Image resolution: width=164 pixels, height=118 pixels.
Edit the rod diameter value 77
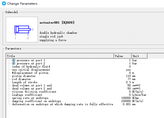click(129, 79)
